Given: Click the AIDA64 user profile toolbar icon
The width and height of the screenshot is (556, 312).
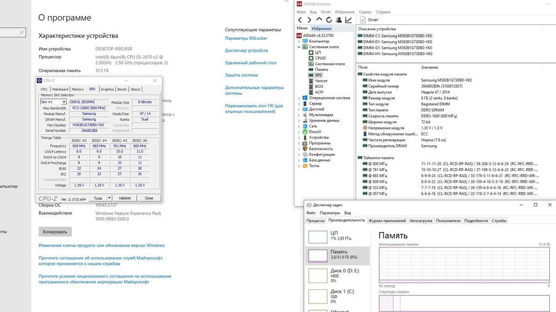Looking at the screenshot, I should pos(339,20).
